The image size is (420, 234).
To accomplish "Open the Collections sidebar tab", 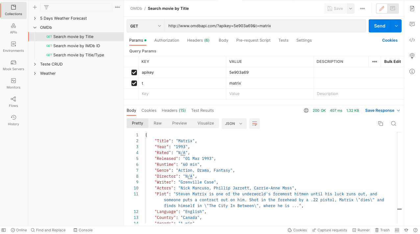I will click(x=13, y=10).
